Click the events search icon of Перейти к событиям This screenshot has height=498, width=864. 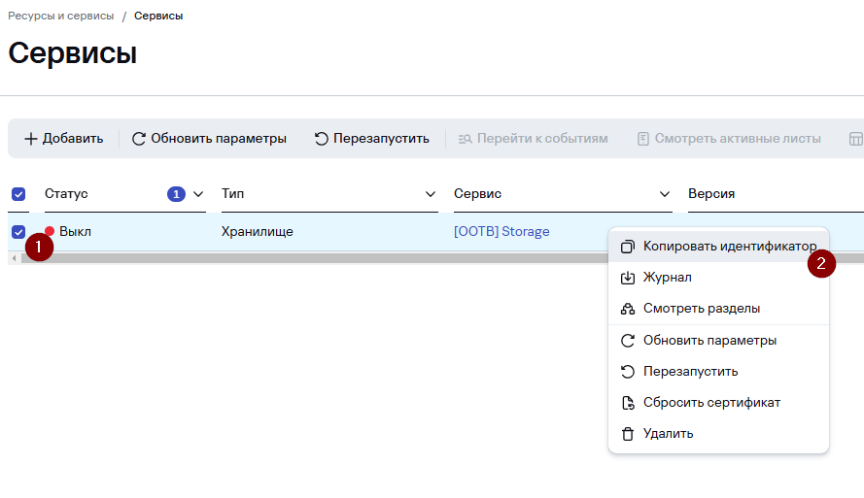pyautogui.click(x=466, y=139)
